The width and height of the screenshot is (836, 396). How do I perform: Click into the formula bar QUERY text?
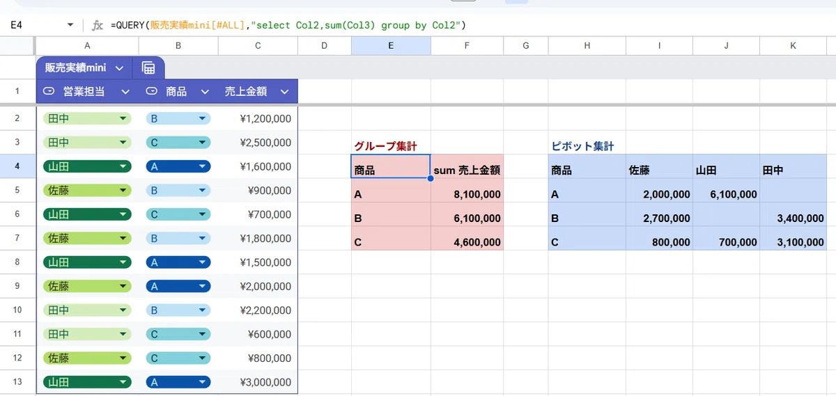(x=288, y=25)
